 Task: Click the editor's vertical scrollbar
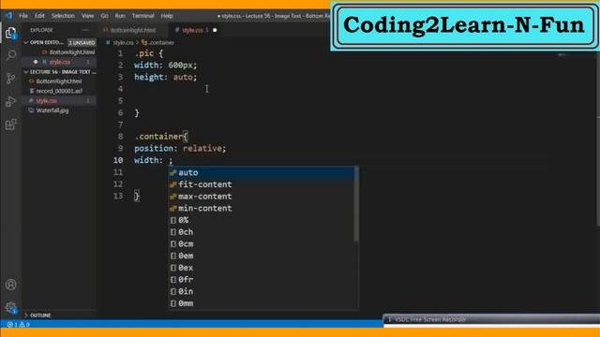point(598,139)
